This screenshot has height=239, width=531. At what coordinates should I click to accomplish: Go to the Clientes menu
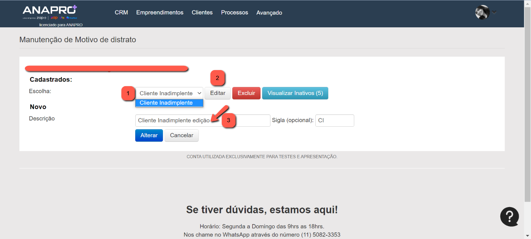point(202,12)
